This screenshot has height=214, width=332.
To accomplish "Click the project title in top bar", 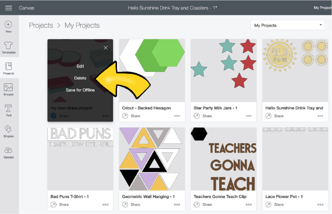I will click(x=172, y=8).
